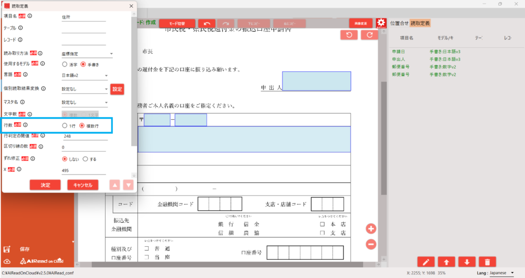
Task: Click the キャンセル button
Action: (x=83, y=185)
